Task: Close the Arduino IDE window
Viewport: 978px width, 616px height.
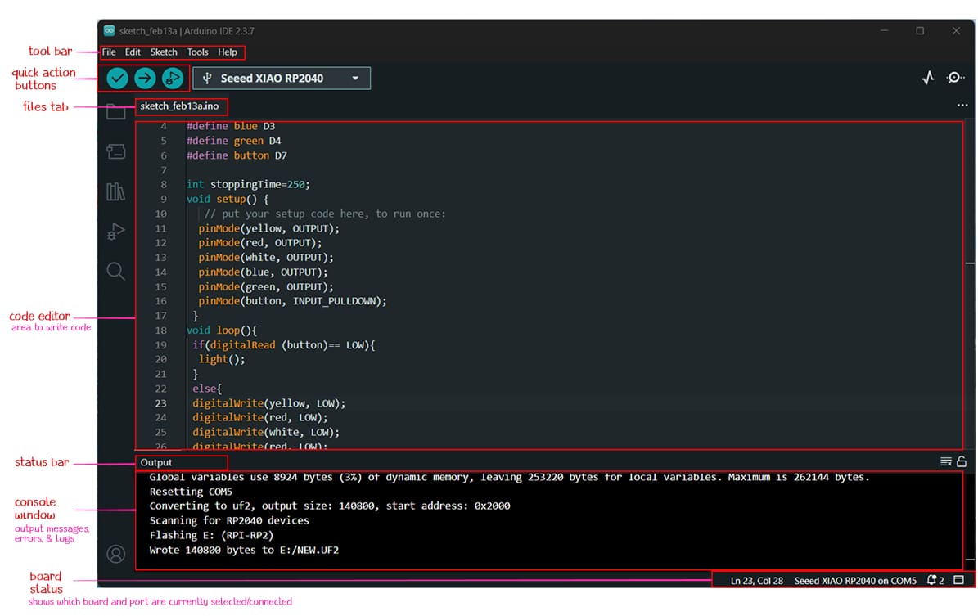Action: (x=956, y=30)
